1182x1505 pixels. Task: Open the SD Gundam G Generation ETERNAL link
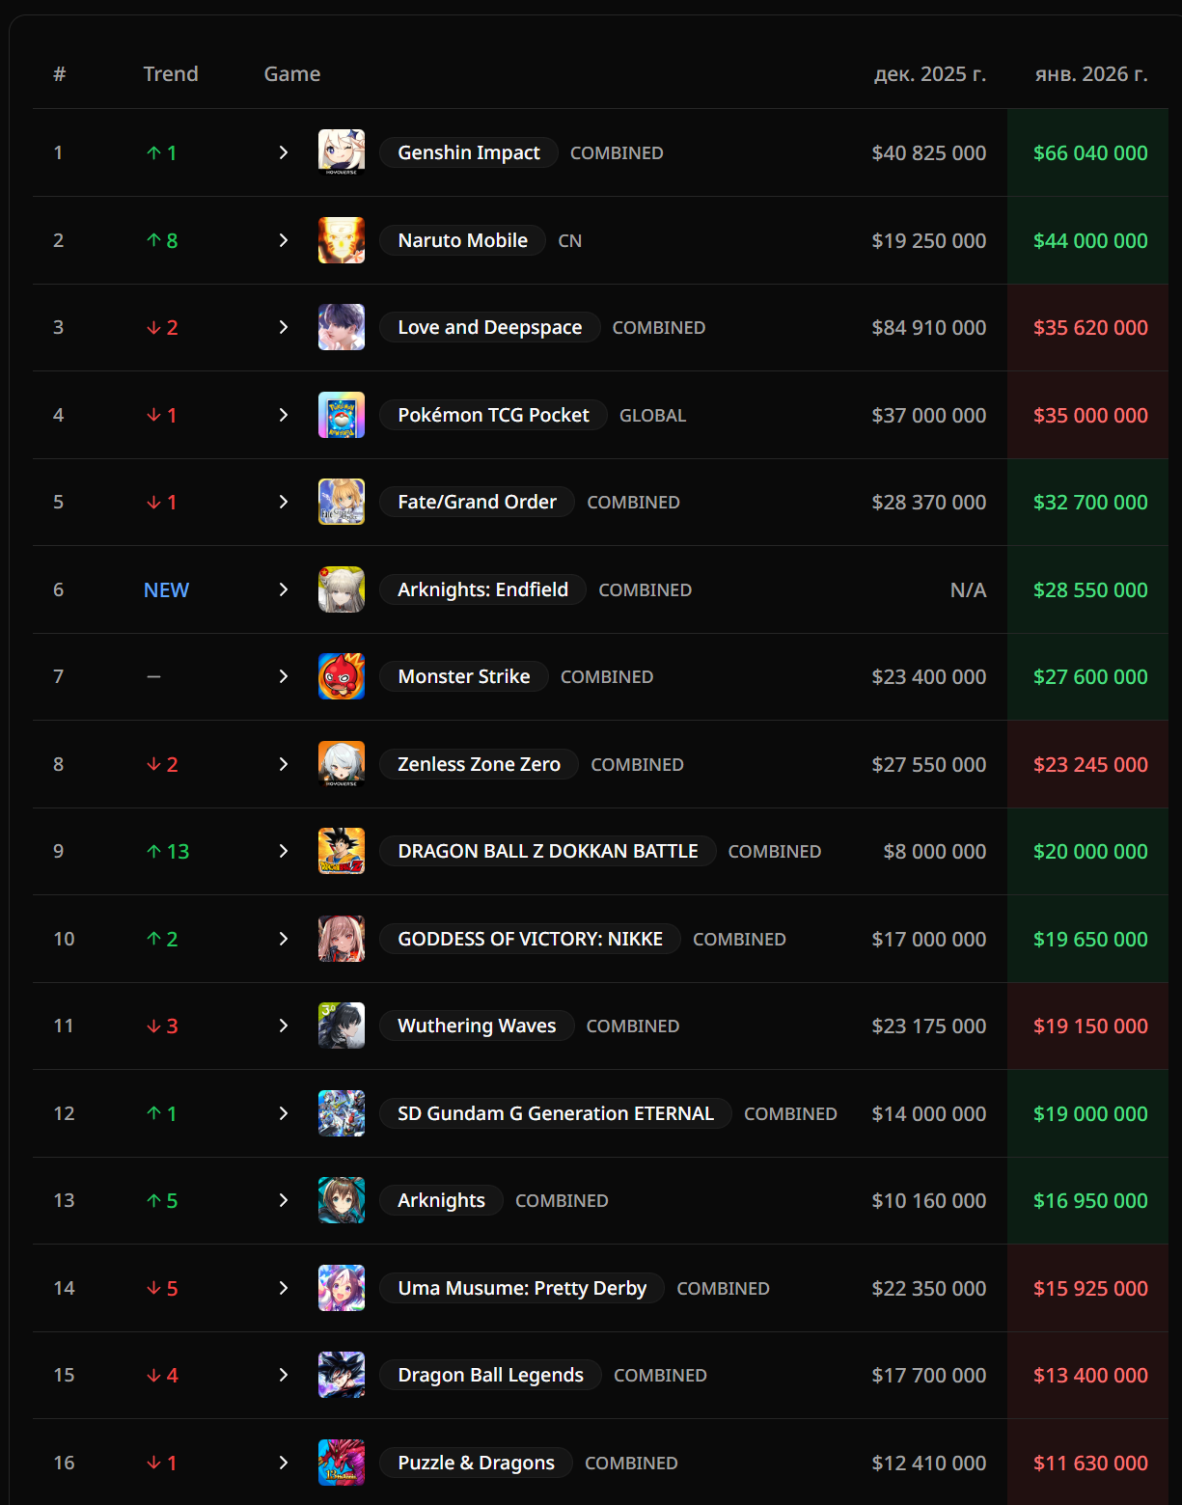tap(555, 1113)
